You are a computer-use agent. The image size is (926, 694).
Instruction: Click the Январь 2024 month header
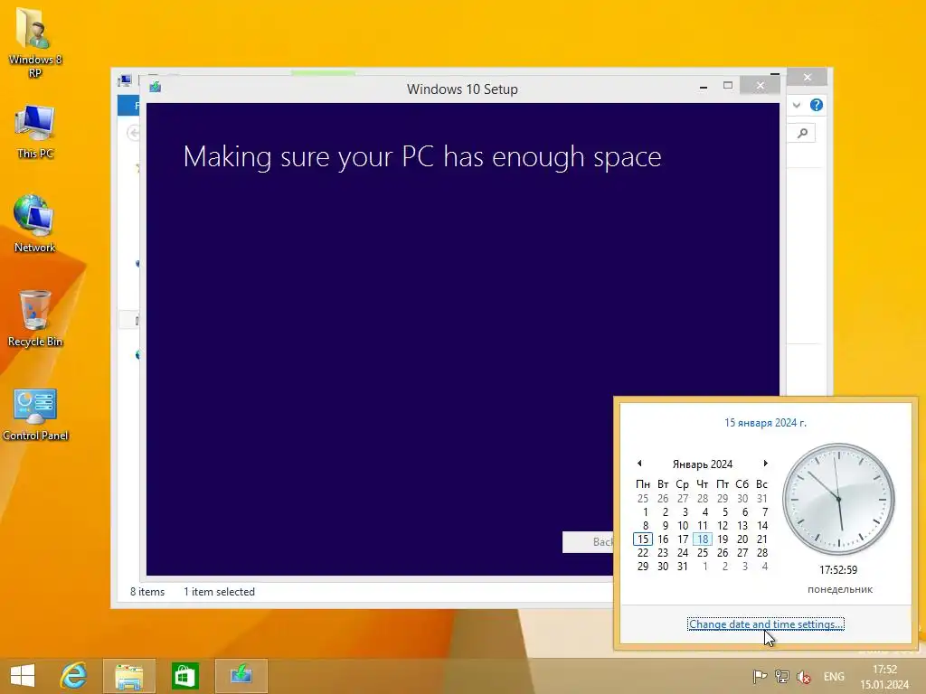(702, 464)
